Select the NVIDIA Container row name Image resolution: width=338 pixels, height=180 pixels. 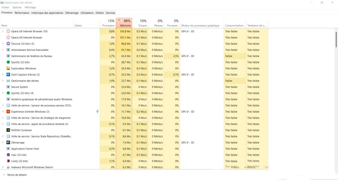pyautogui.click(x=22, y=130)
